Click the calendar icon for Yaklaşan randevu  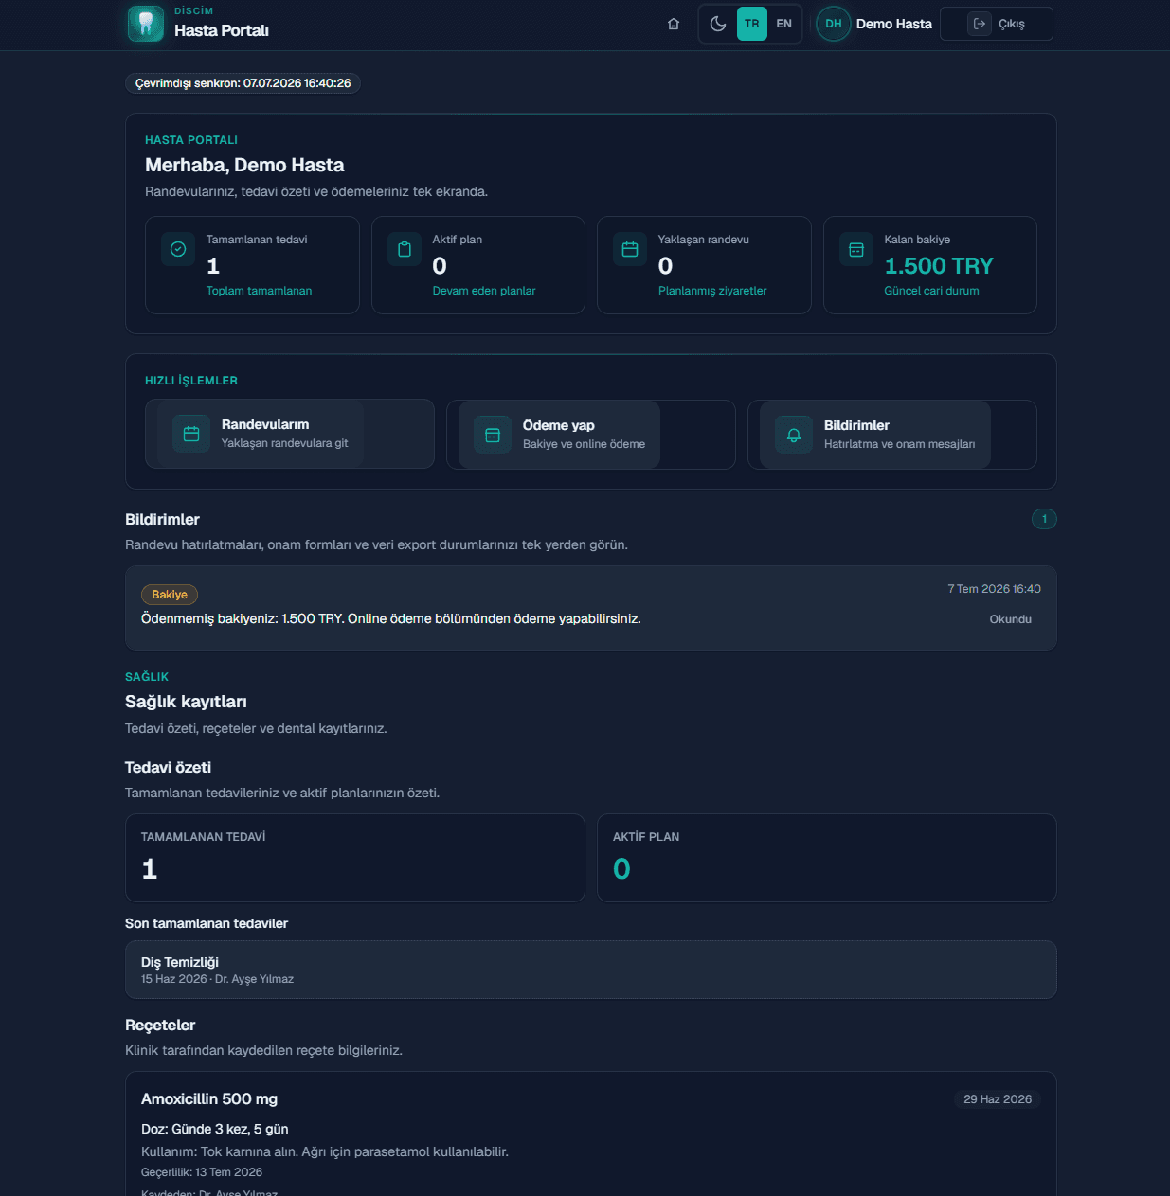[630, 249]
